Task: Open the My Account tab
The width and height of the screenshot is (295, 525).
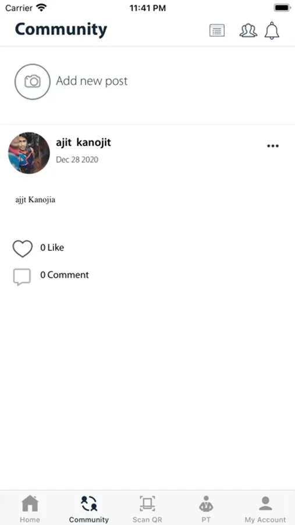Action: (x=265, y=509)
